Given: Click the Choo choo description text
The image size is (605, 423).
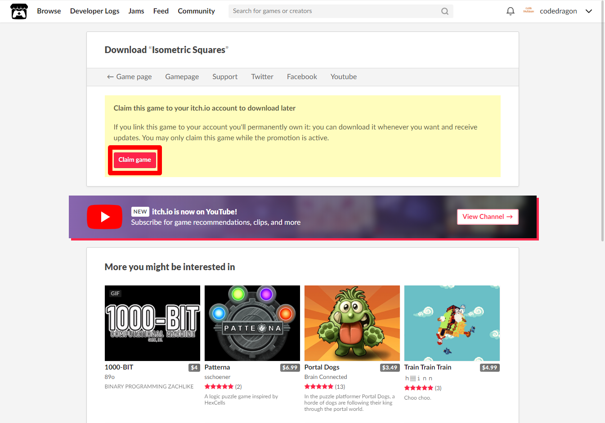Looking at the screenshot, I should click(x=418, y=398).
